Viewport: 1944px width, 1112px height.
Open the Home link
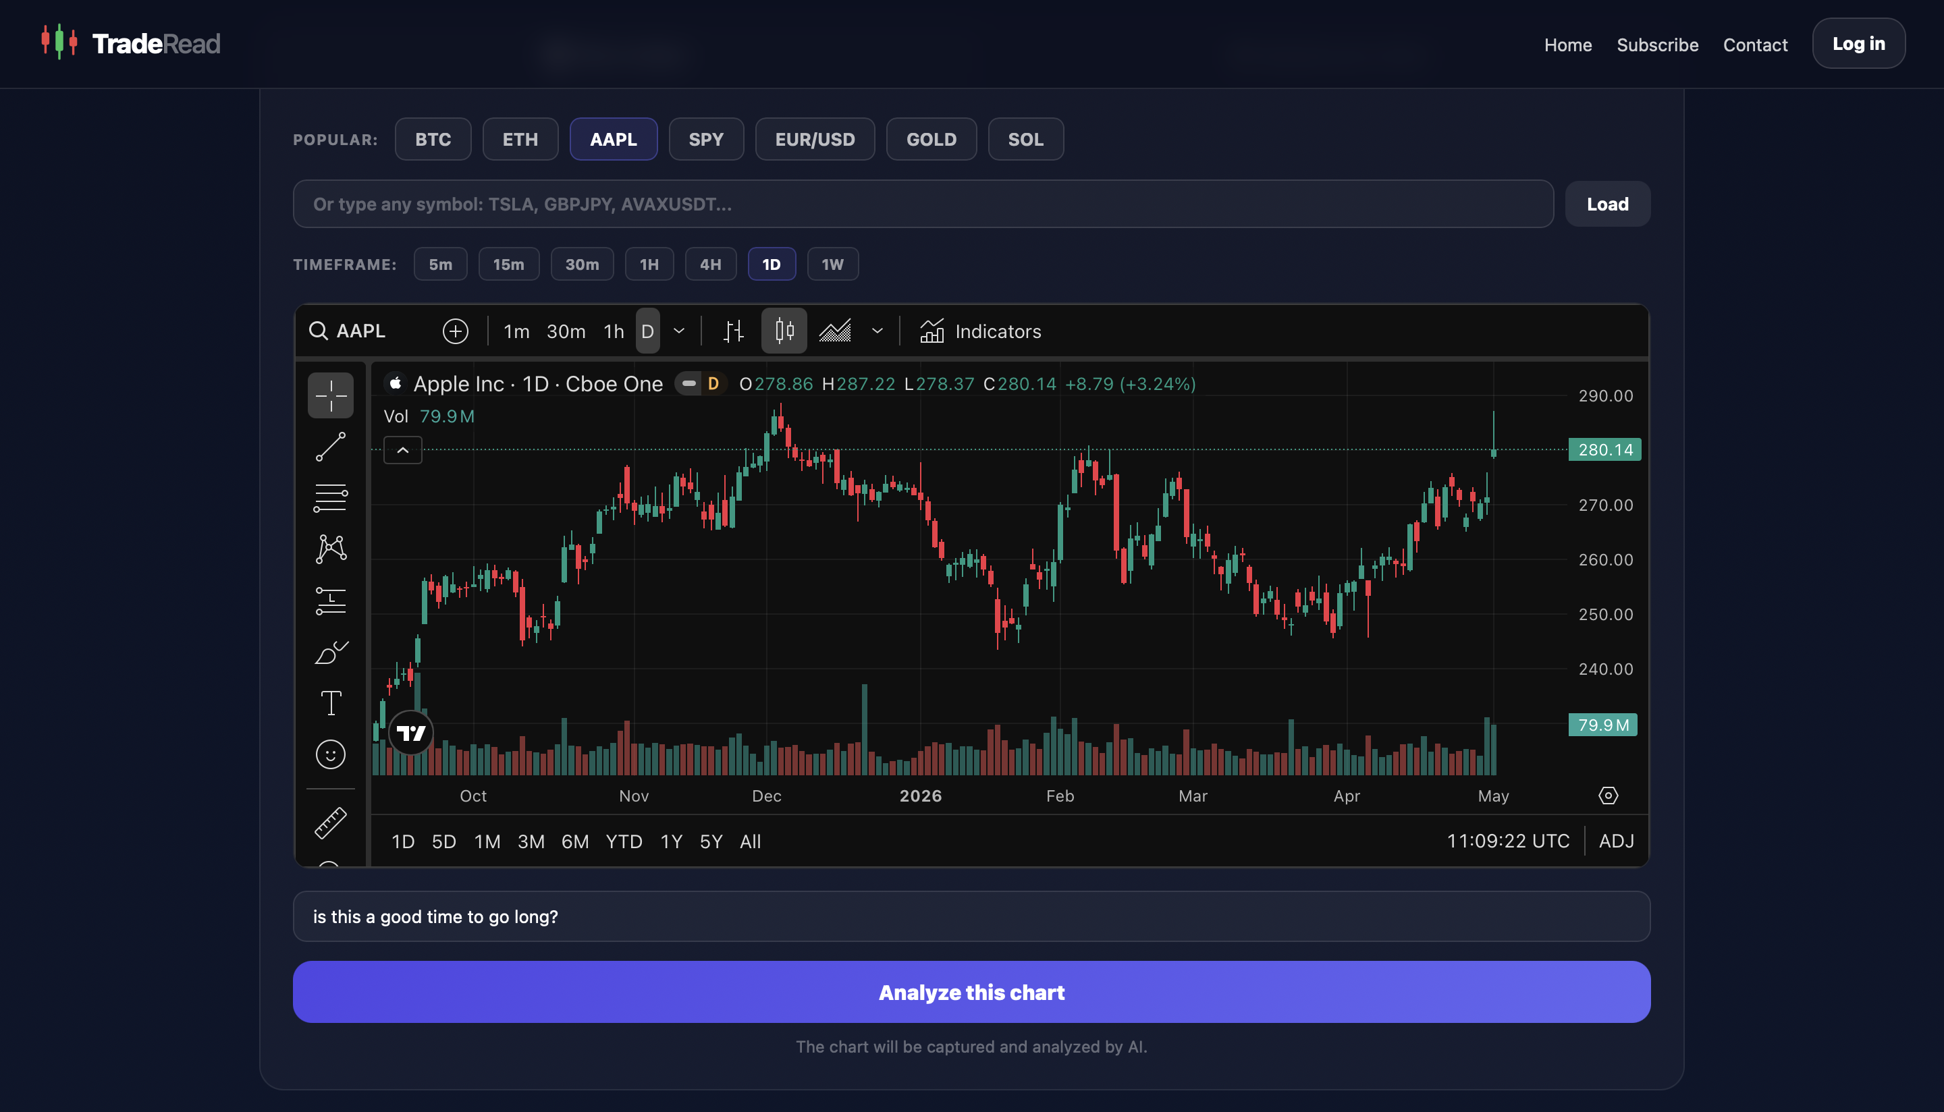pos(1567,45)
